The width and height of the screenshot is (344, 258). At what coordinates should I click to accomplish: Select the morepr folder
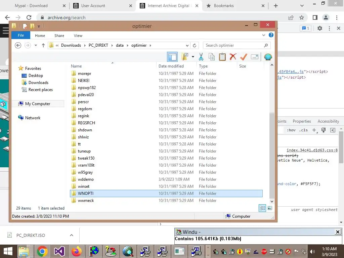84,74
